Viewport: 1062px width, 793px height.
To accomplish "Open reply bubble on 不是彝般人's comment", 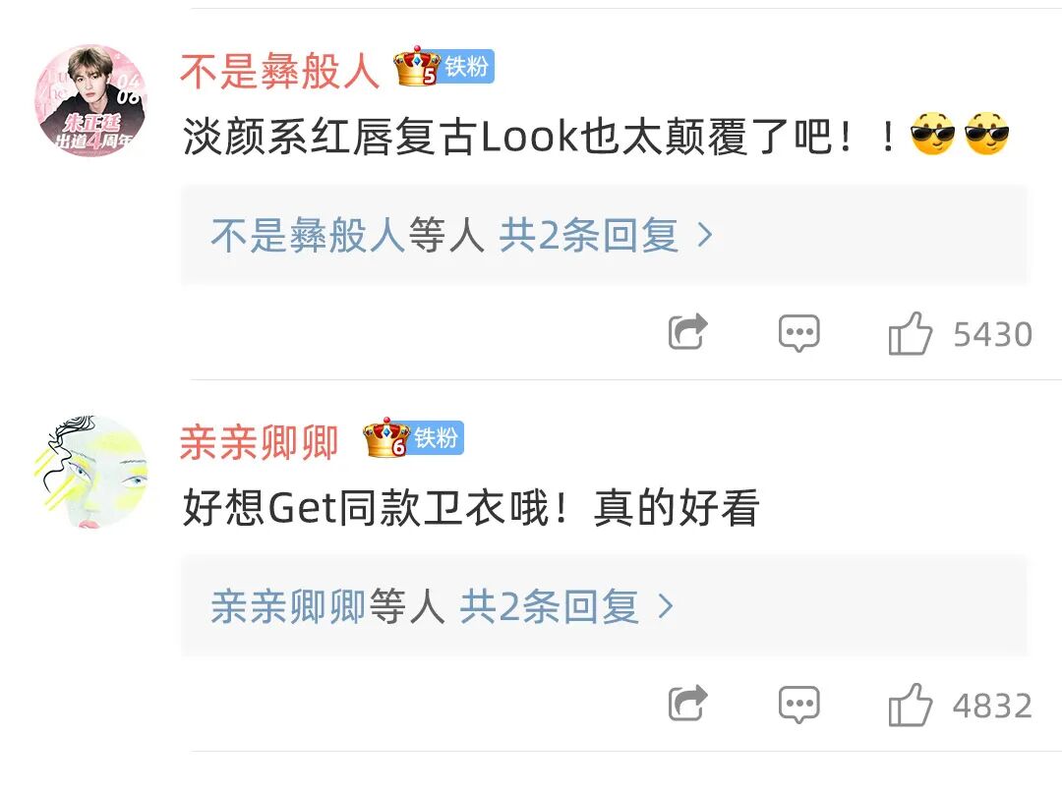I will (x=798, y=333).
